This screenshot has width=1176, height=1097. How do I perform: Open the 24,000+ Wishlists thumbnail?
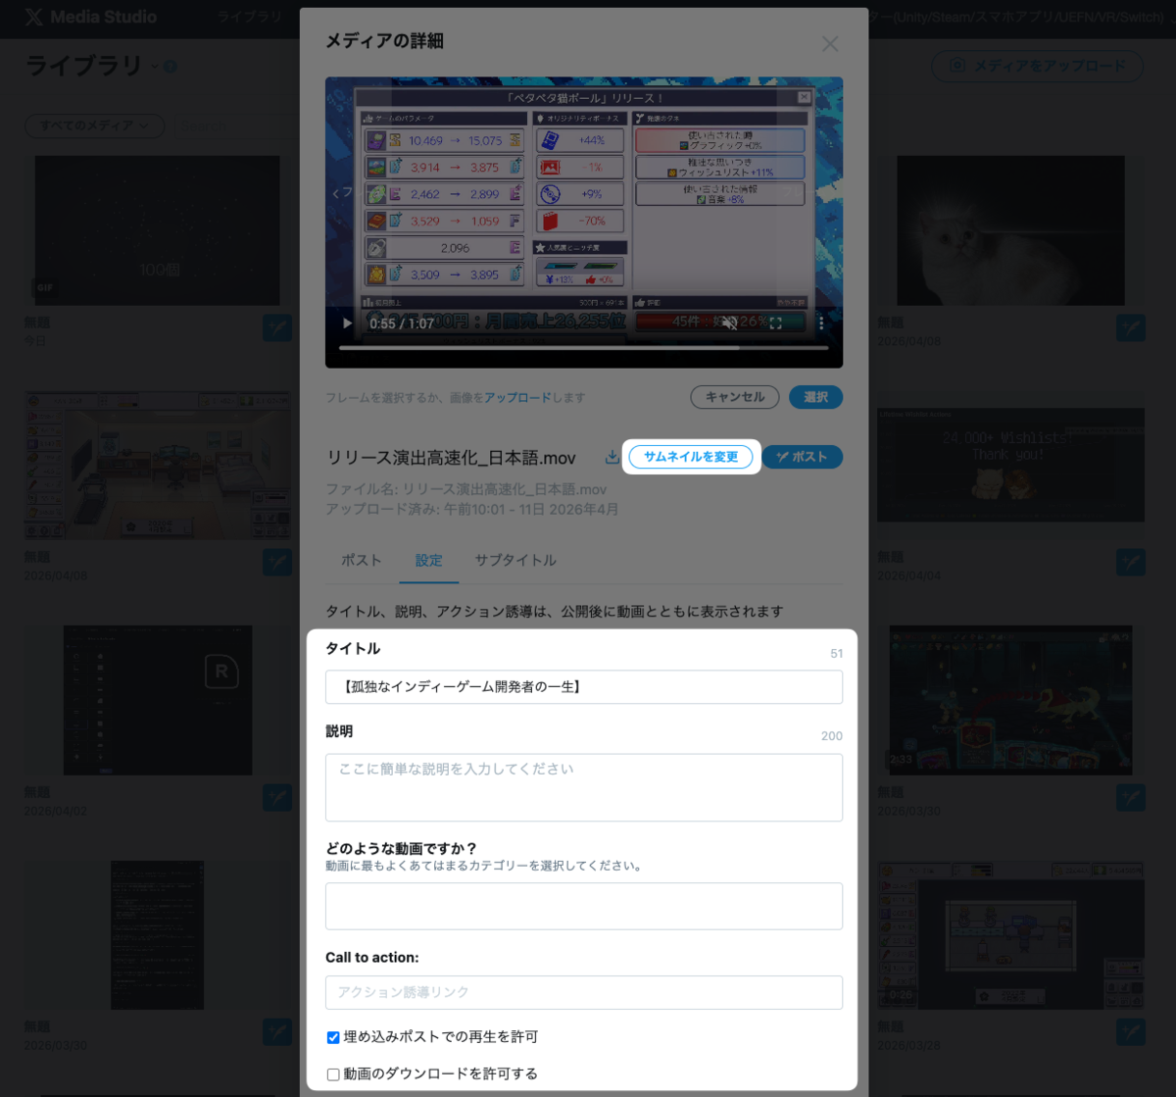pyautogui.click(x=1010, y=466)
